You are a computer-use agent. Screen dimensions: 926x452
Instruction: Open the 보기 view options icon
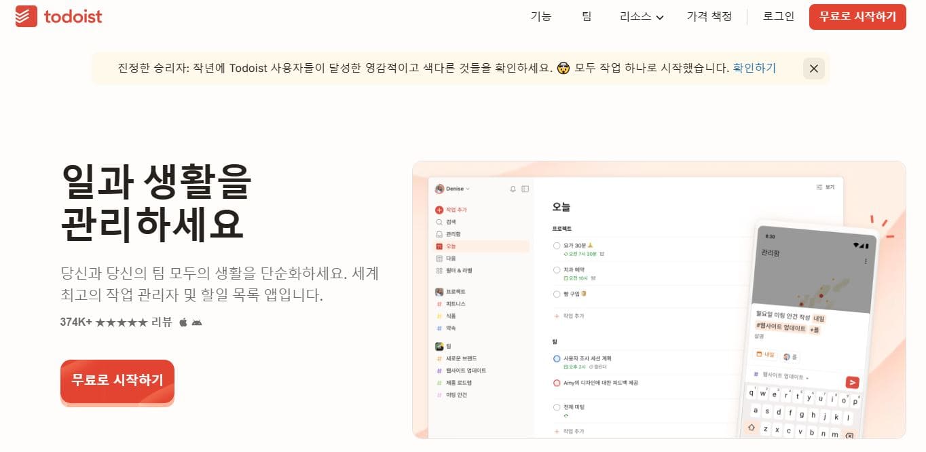(x=825, y=187)
